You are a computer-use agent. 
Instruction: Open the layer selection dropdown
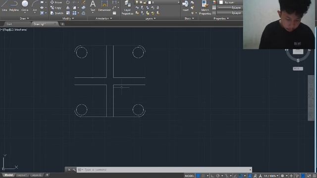[x=157, y=2]
